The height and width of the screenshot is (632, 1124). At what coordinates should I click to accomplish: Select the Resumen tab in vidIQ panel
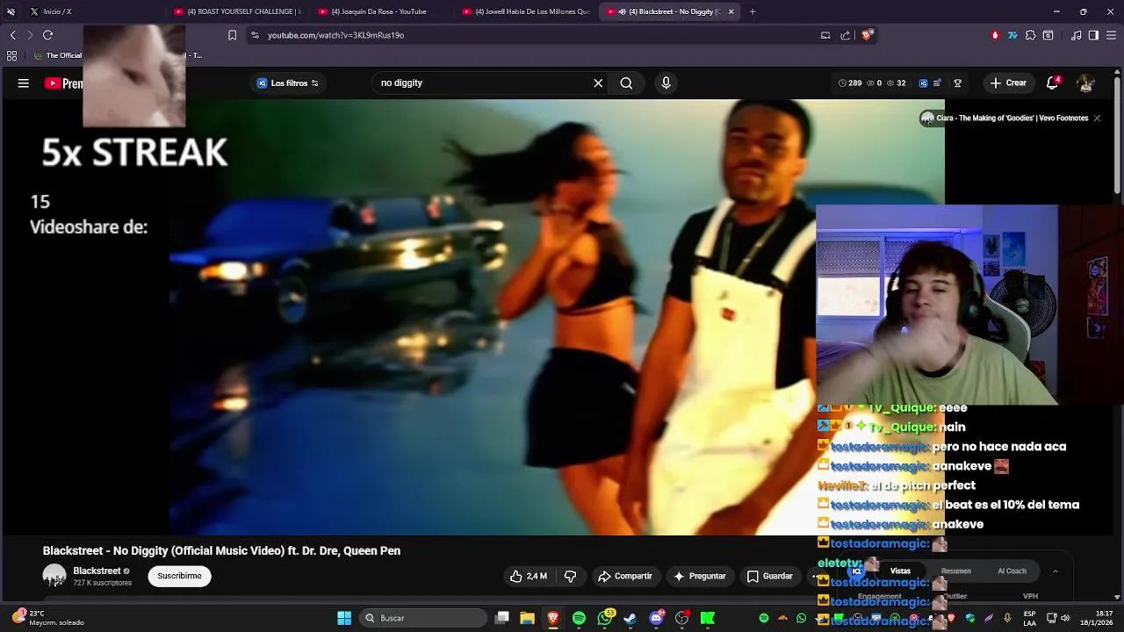coord(956,571)
